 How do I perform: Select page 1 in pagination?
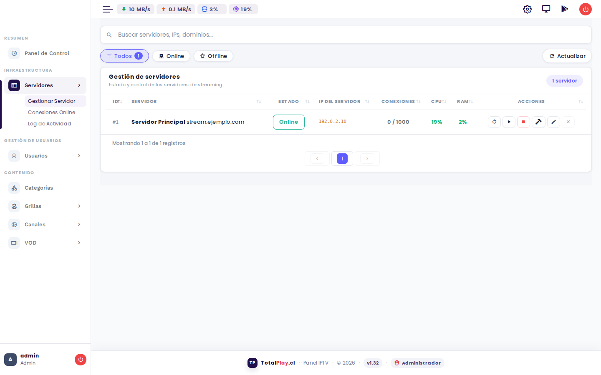(342, 158)
